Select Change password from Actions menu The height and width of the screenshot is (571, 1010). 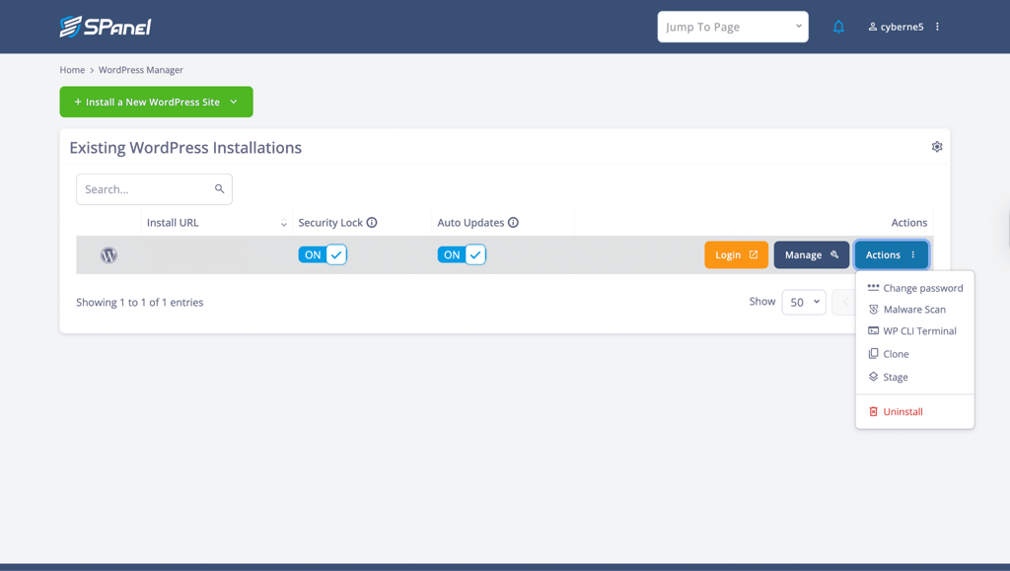914,288
